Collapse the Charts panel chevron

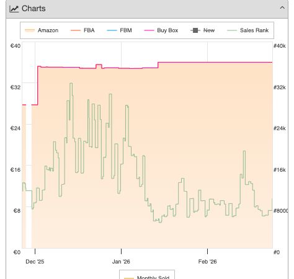click(282, 8)
